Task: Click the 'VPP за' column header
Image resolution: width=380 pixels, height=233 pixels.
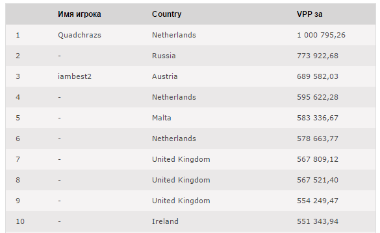Action: point(309,14)
